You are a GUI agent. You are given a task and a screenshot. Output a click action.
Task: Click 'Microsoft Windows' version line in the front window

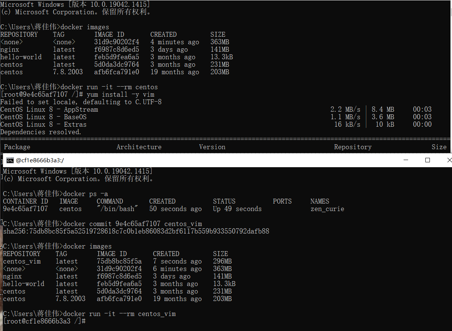point(78,171)
